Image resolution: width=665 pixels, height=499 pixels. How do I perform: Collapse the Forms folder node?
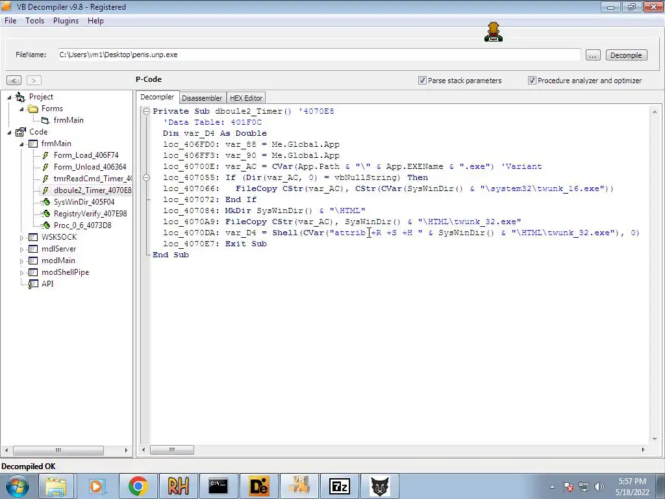click(21, 109)
